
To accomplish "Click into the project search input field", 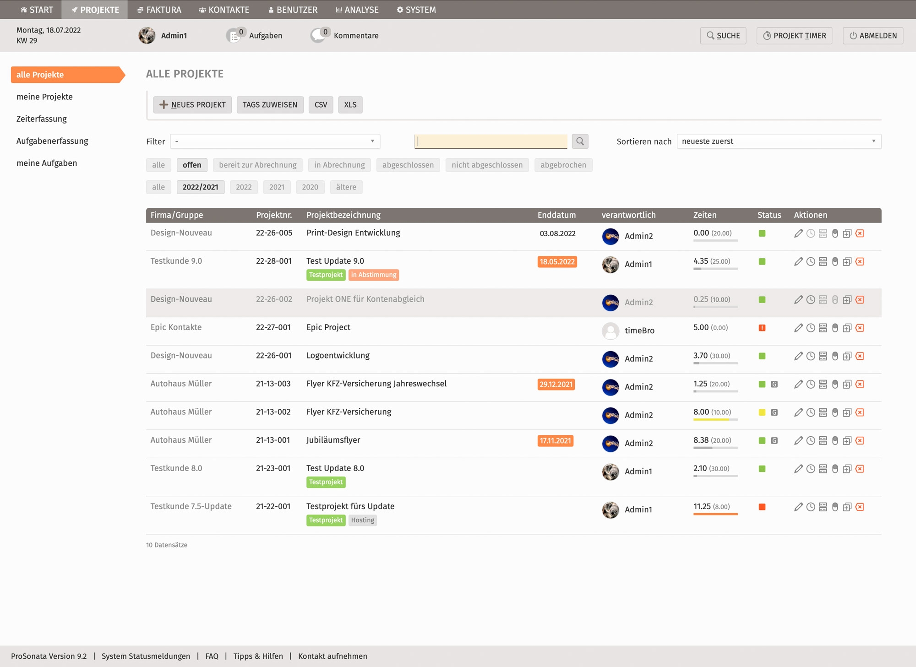I will point(491,141).
